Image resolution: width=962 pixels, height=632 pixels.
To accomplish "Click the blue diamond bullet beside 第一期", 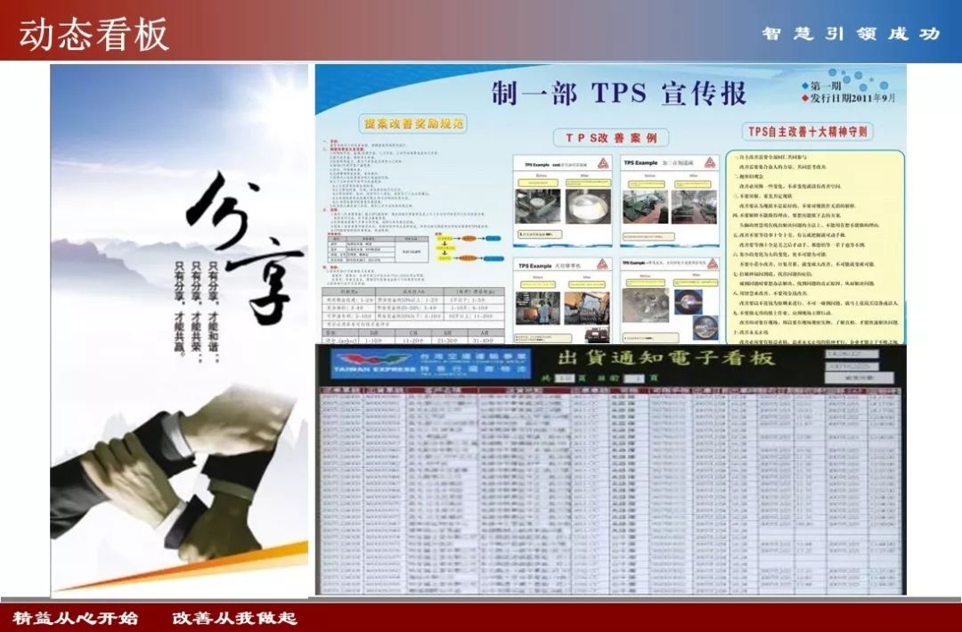I will coord(804,86).
